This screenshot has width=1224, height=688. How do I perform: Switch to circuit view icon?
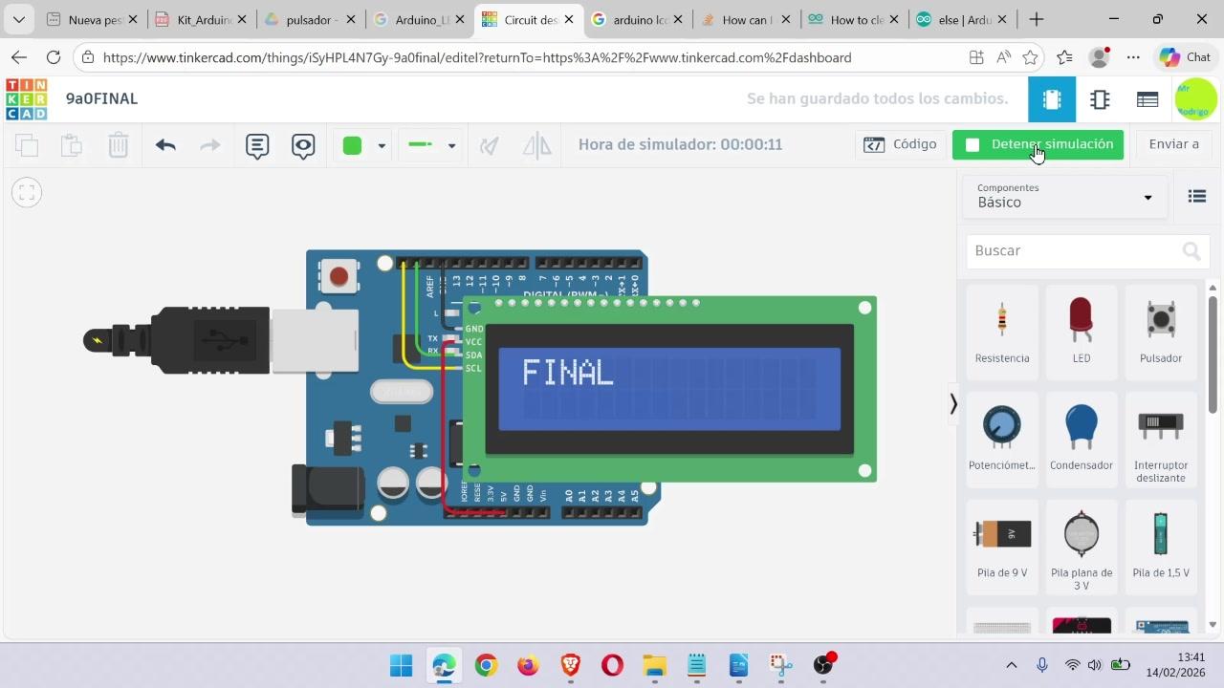pos(1052,99)
